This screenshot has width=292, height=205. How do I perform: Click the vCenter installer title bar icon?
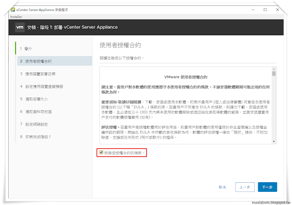[x=13, y=10]
